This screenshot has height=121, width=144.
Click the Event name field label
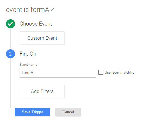click(x=28, y=65)
